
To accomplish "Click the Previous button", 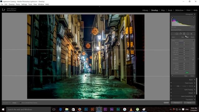I will click(x=177, y=103).
